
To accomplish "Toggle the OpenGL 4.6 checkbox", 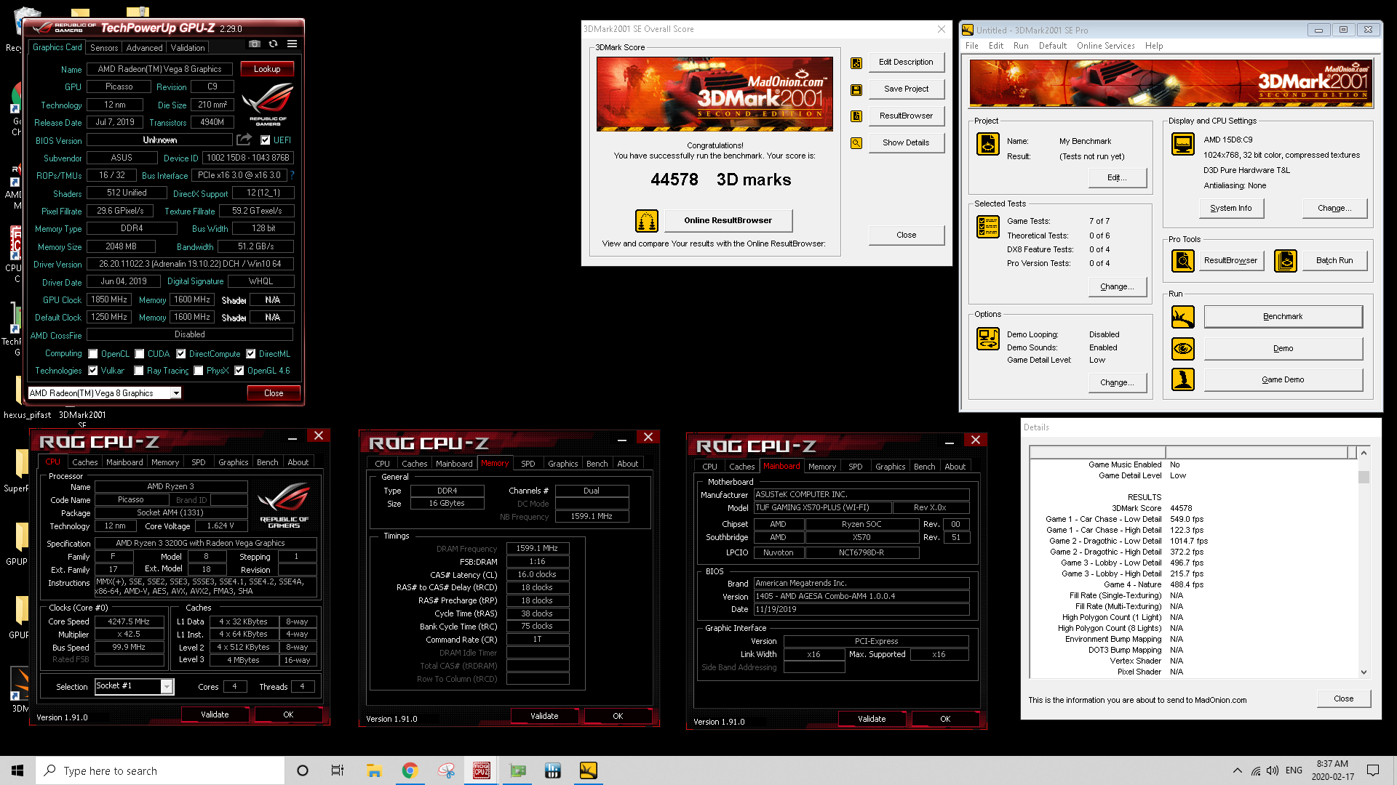I will [x=239, y=371].
